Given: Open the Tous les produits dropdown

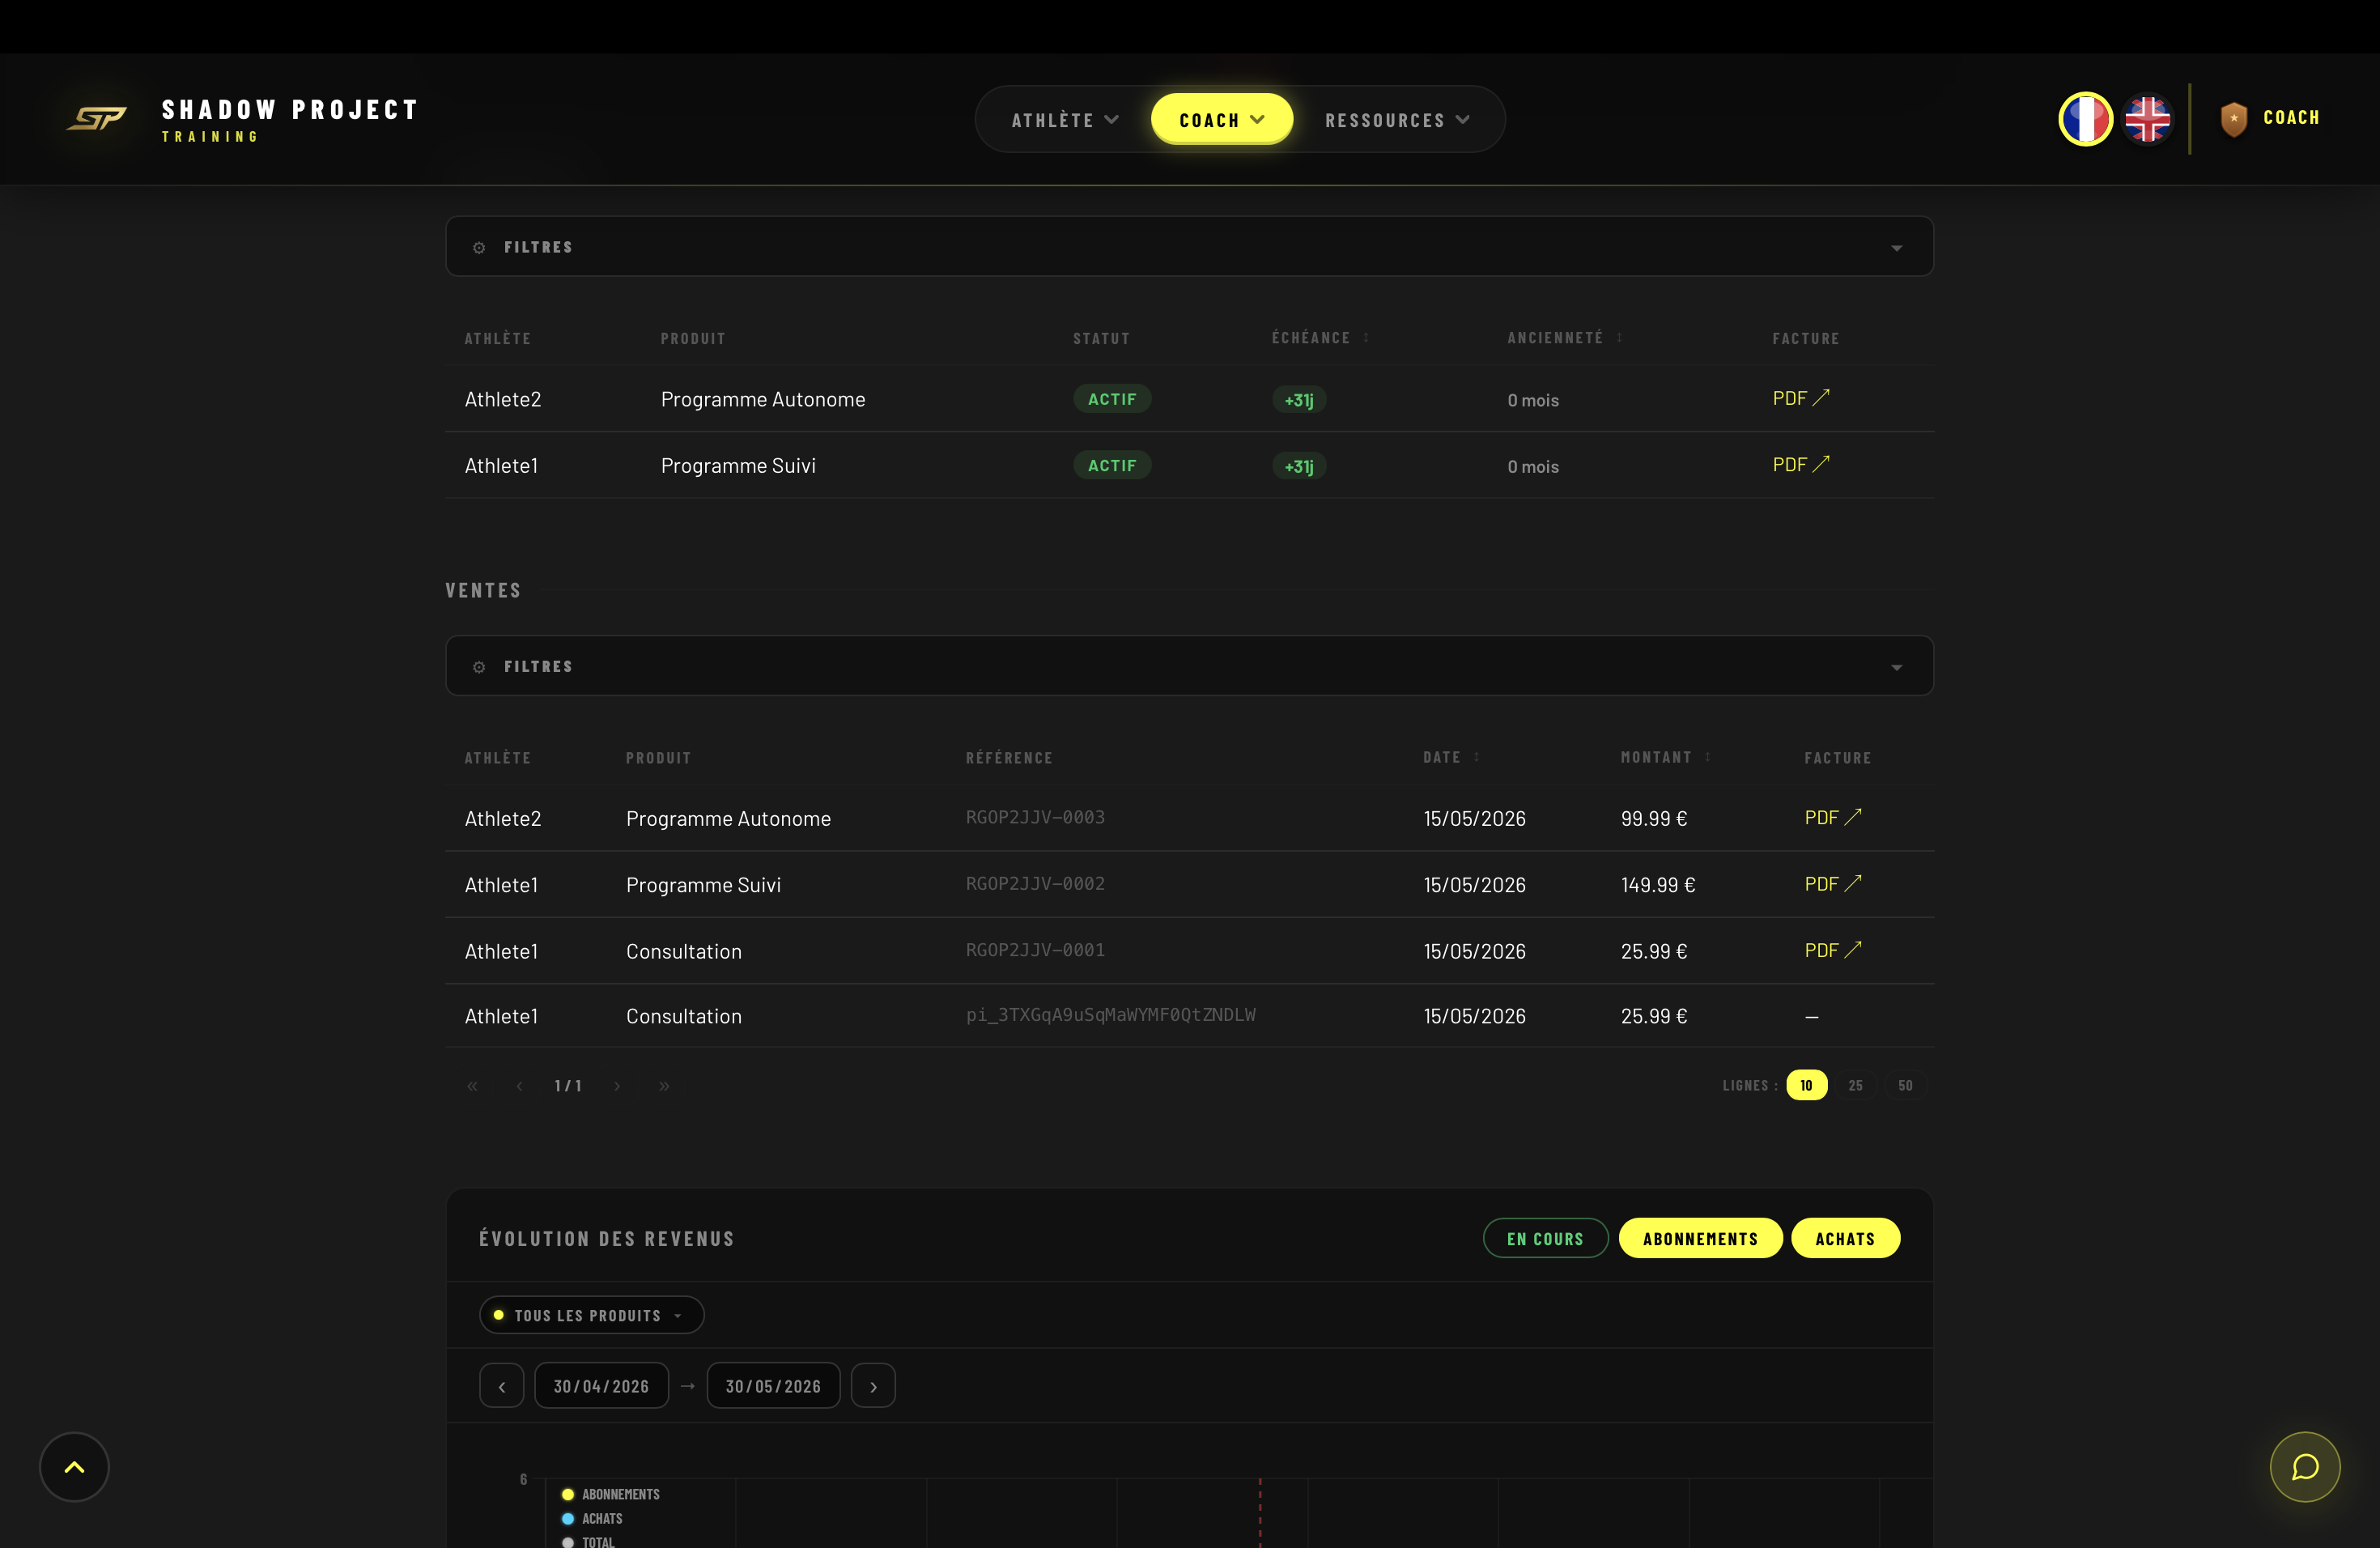Looking at the screenshot, I should [x=591, y=1315].
